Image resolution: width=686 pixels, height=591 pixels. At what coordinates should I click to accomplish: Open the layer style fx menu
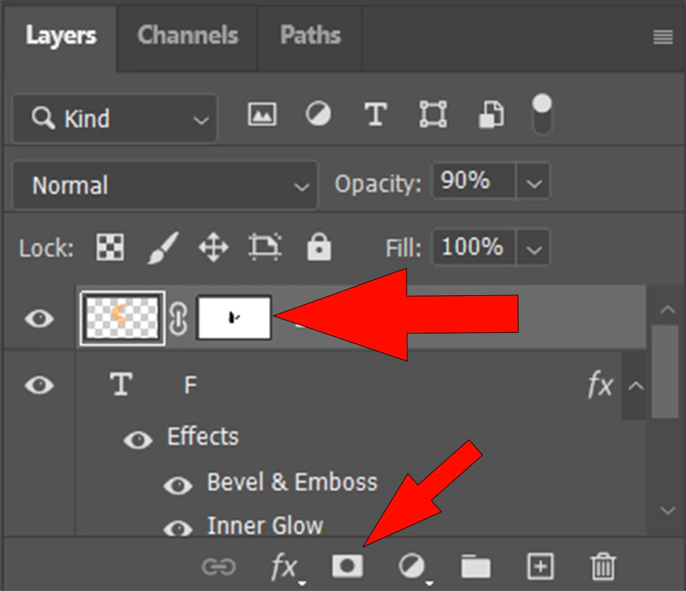pyautogui.click(x=284, y=567)
